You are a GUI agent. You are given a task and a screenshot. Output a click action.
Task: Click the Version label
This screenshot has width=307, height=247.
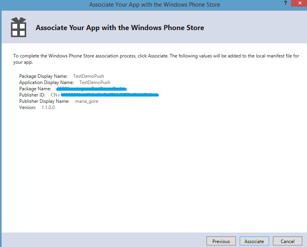[x=27, y=107]
